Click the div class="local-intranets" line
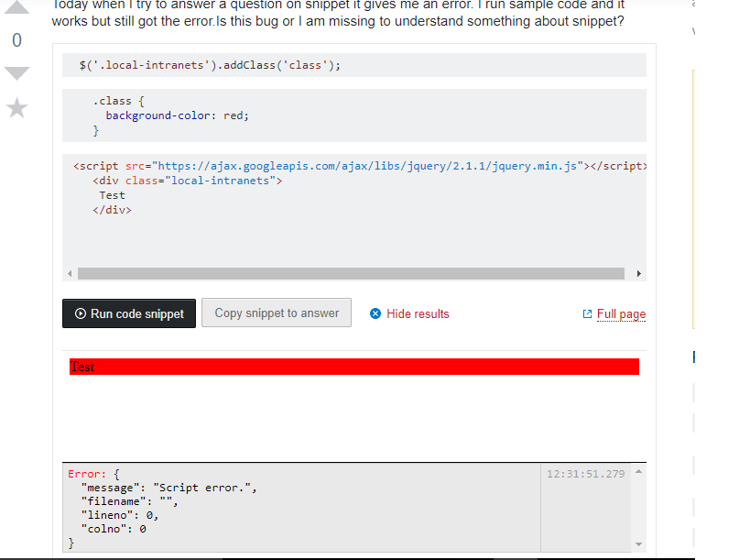Image resolution: width=750 pixels, height=560 pixels. pos(187,181)
